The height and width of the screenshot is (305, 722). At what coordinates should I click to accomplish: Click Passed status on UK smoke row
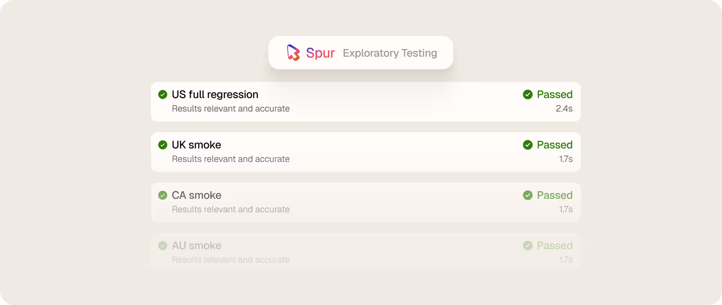pyautogui.click(x=555, y=145)
